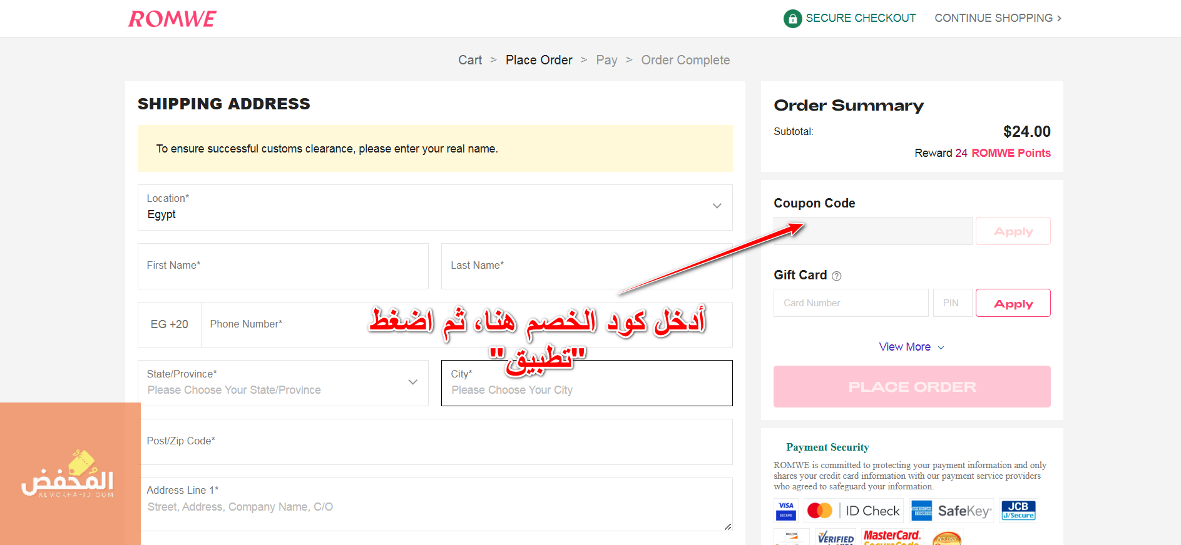Click the Secure Checkout text label
Screen dimensions: 1181x545
(861, 18)
